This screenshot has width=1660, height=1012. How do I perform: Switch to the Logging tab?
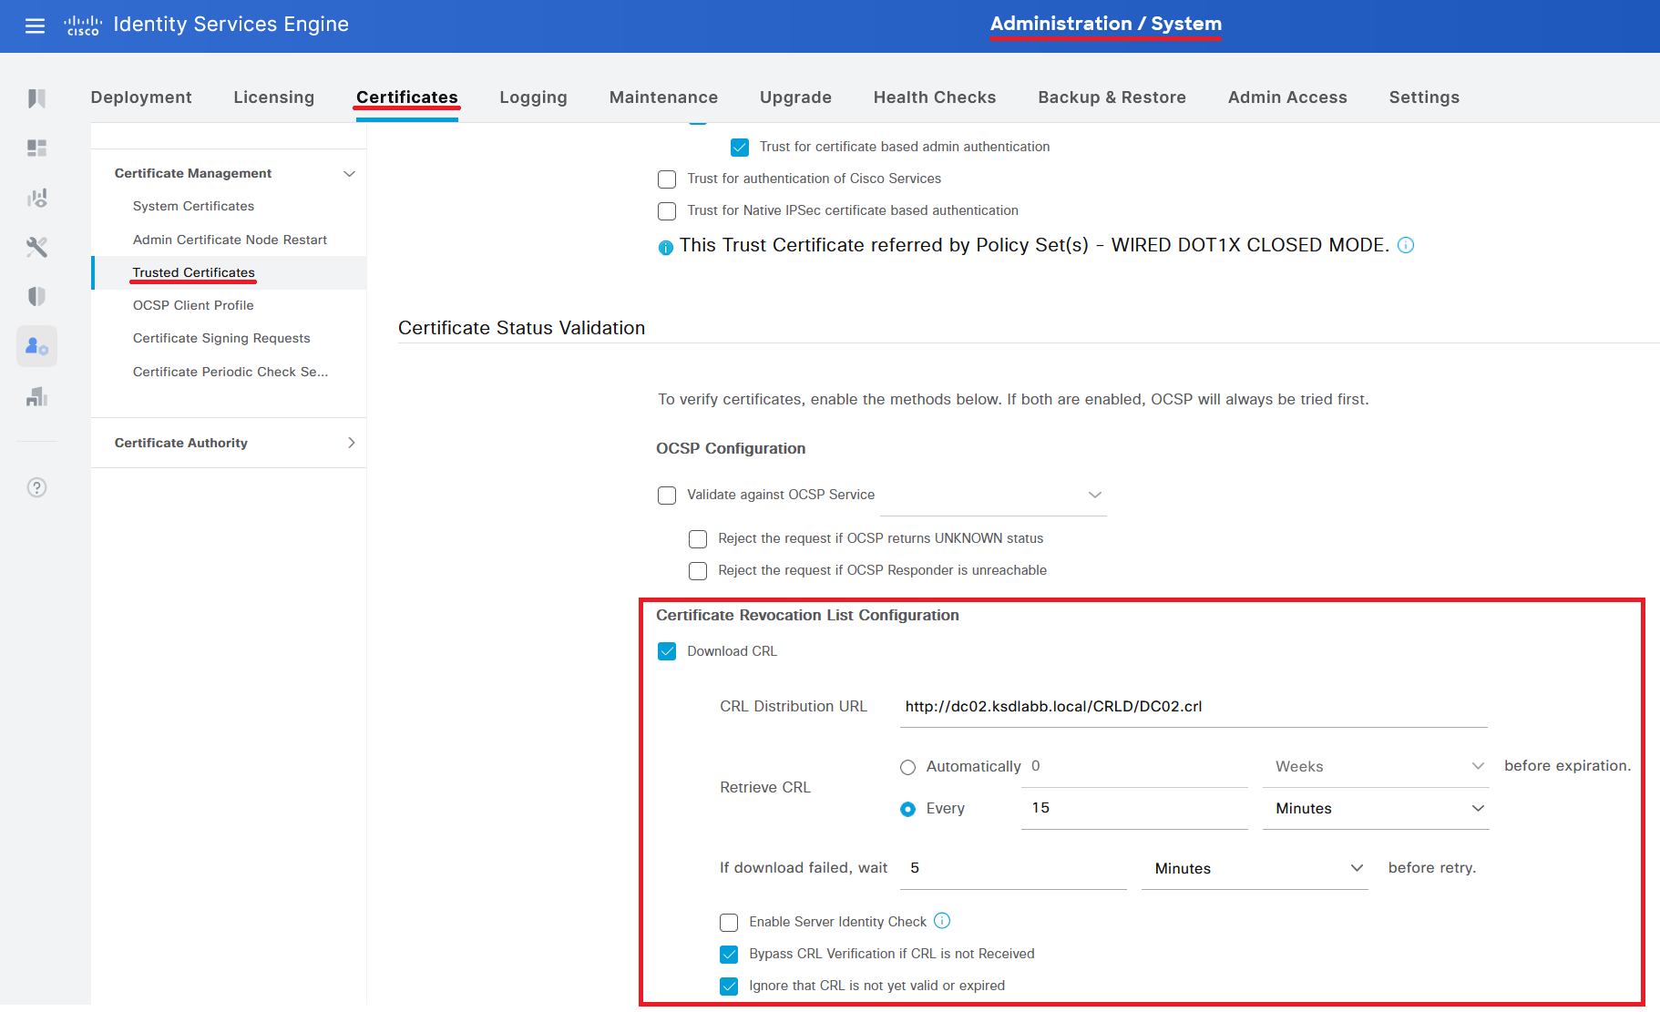533,97
